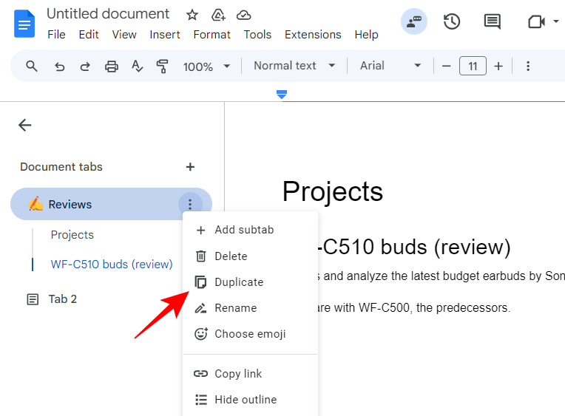Select Rename in the tab menu
Image resolution: width=565 pixels, height=416 pixels.
tap(235, 308)
